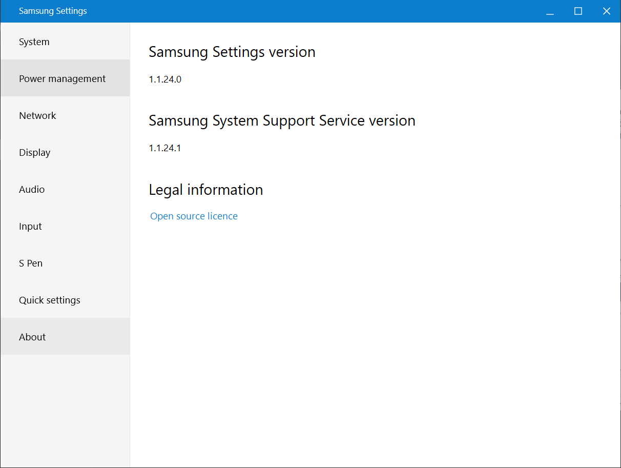Click the Samsung Settings version number 1.1.24.0
The width and height of the screenshot is (621, 468).
165,79
